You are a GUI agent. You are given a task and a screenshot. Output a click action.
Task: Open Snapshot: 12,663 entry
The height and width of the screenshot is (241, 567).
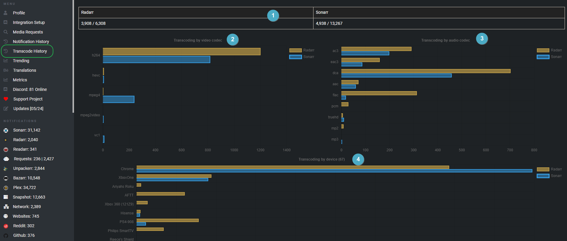tap(29, 197)
